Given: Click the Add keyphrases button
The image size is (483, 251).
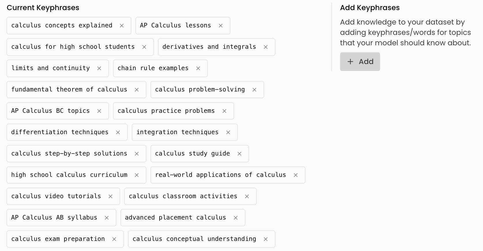Looking at the screenshot, I should click(x=360, y=61).
